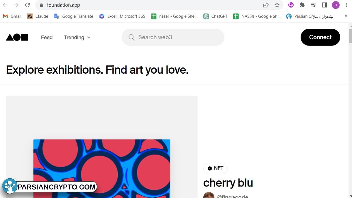This screenshot has height=198, width=352.
Task: Toggle the browser side panel icon
Action: 324,5
